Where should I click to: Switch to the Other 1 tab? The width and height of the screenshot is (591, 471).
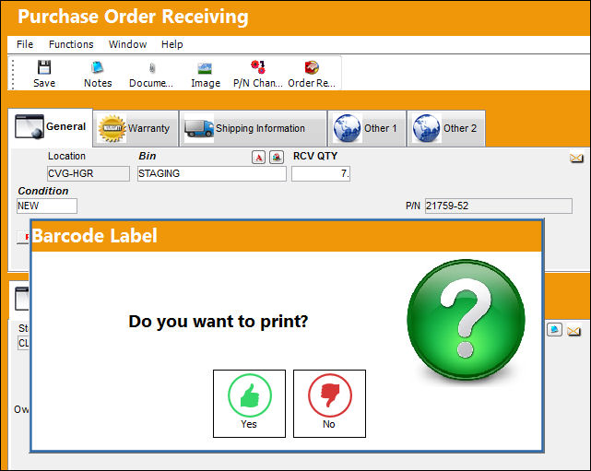tap(367, 128)
